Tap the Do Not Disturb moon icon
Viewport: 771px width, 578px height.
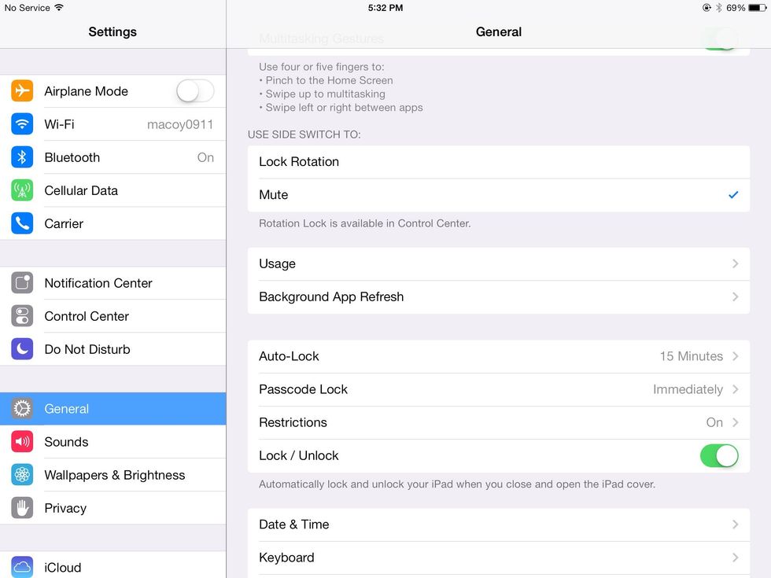coord(22,349)
